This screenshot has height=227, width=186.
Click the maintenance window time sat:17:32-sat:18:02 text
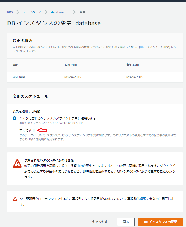click(x=71, y=123)
